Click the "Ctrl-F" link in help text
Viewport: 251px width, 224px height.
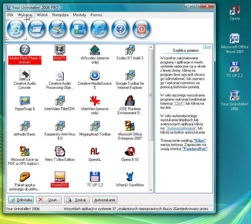pos(179,103)
